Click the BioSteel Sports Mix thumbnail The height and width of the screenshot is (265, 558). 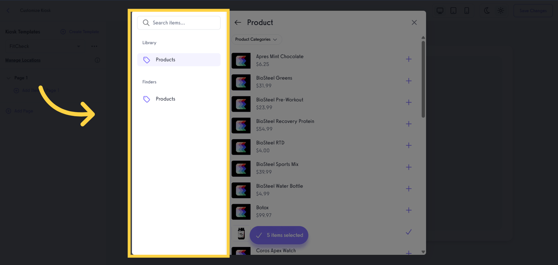point(241,168)
